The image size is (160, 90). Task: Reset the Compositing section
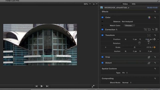point(155,78)
